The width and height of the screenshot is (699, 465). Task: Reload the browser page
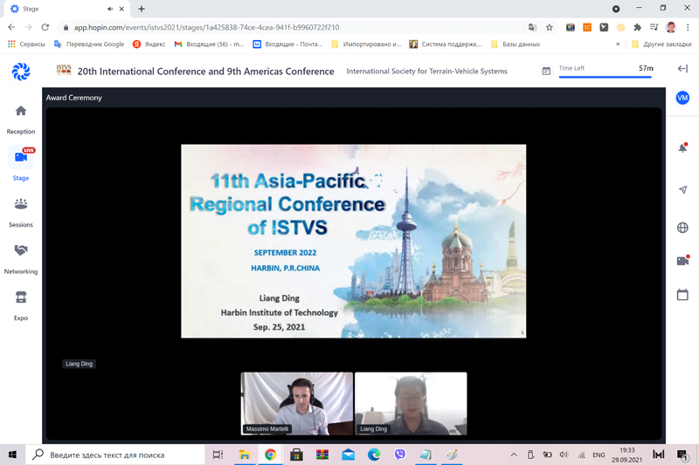(45, 27)
